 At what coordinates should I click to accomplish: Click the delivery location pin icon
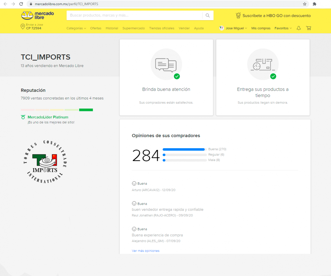(x=22, y=27)
